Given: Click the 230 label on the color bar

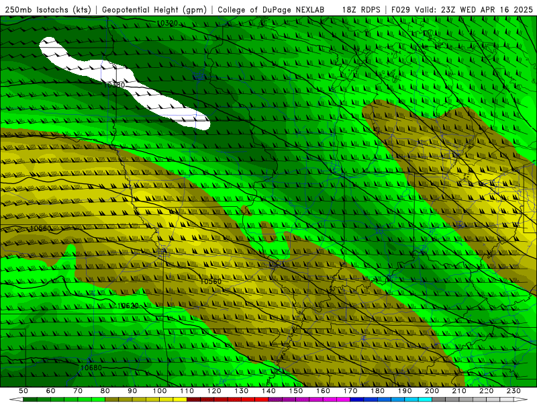Looking at the screenshot, I should tap(514, 391).
